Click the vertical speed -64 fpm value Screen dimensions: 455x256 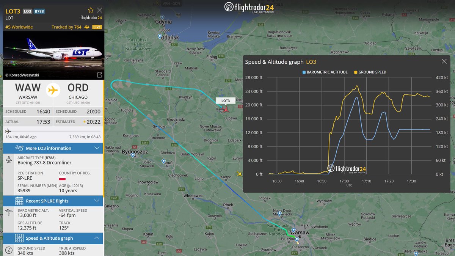(68, 215)
